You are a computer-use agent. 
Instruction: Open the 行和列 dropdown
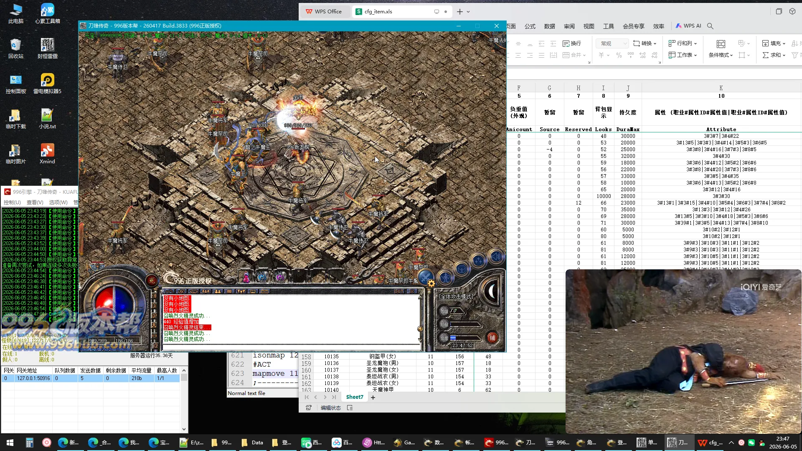pyautogui.click(x=683, y=43)
